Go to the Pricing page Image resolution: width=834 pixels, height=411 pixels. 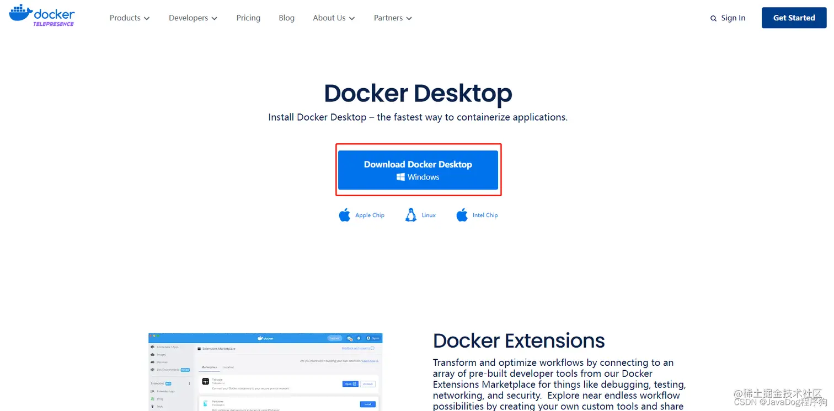tap(248, 18)
